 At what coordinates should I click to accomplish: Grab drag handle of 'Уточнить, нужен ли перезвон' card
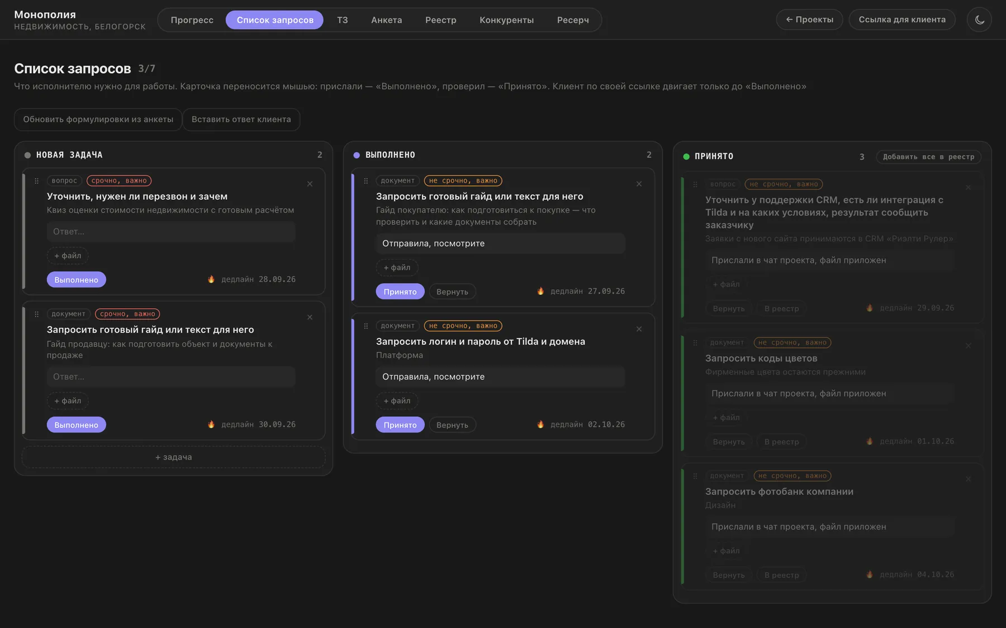point(36,181)
